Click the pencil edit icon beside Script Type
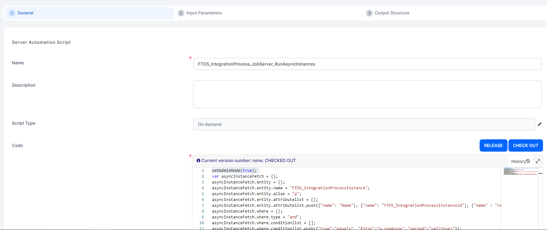The height and width of the screenshot is (230, 547). [x=540, y=124]
